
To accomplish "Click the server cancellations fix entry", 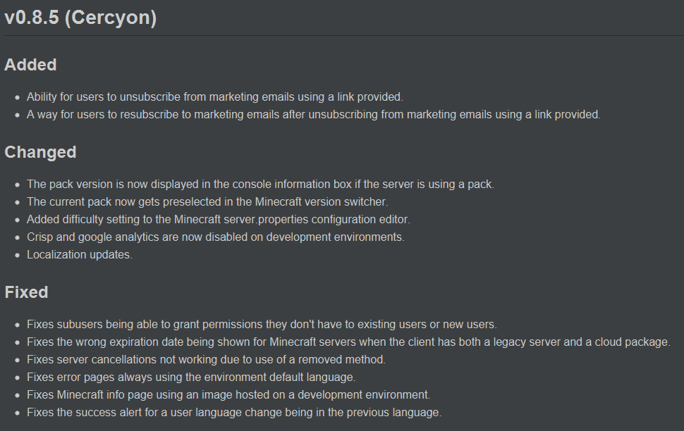I will 206,360.
